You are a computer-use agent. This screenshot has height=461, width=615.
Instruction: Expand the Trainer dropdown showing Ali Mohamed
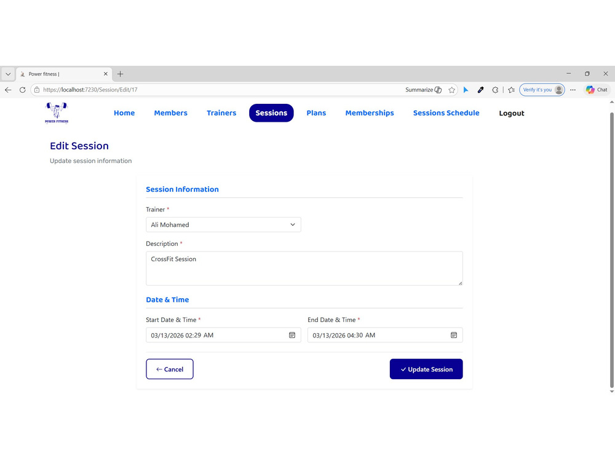[224, 224]
